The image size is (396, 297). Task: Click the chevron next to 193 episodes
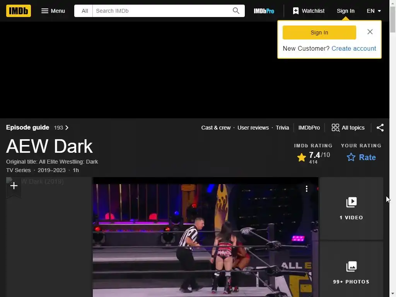pos(67,128)
